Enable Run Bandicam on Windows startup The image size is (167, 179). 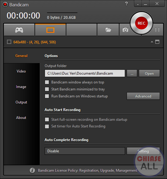tap(47, 96)
